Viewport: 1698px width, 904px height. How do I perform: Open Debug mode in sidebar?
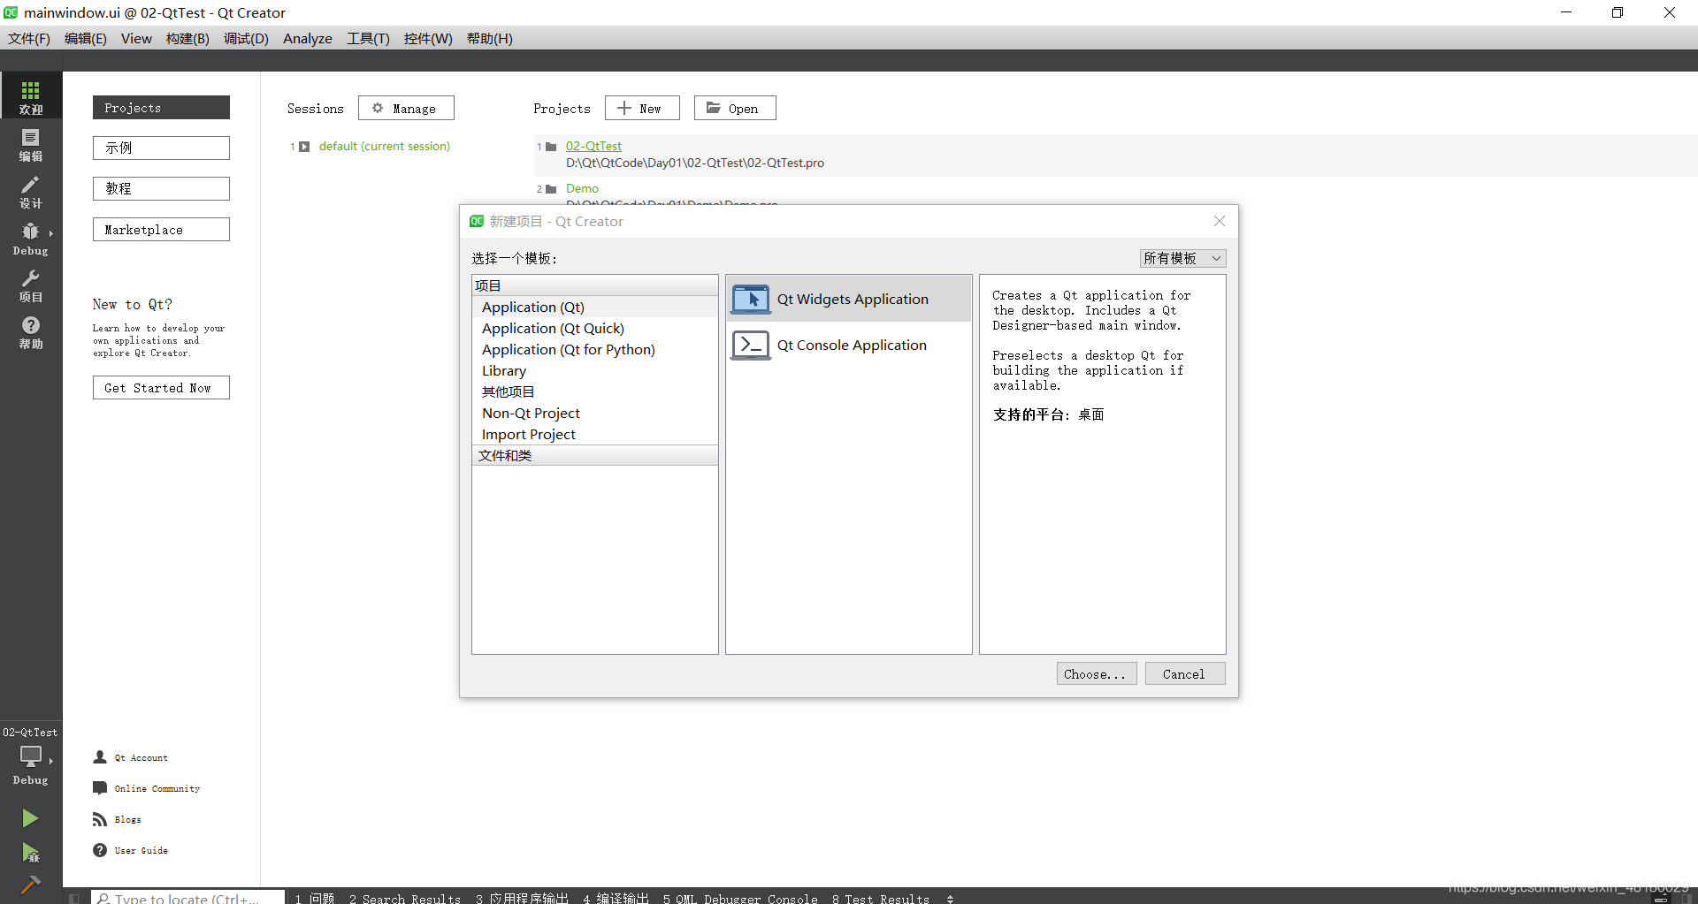tap(31, 239)
